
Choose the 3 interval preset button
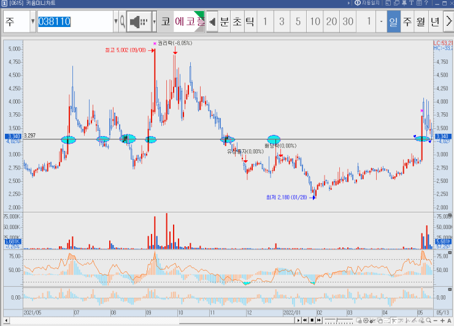coord(282,21)
